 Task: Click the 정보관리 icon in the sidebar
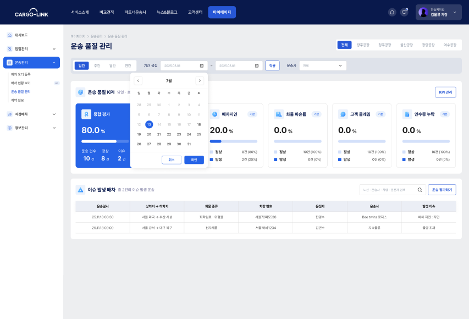[x=9, y=128]
